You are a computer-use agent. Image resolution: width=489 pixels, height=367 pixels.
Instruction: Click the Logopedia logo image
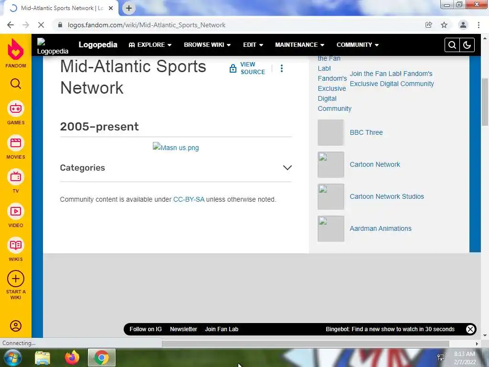[53, 46]
